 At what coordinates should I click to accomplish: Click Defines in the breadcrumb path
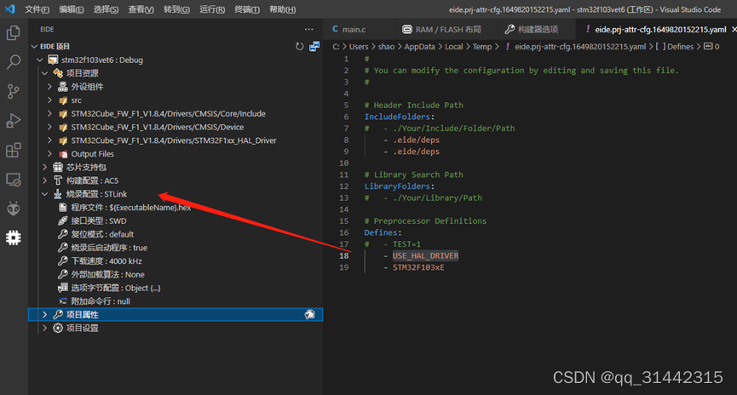(x=680, y=47)
